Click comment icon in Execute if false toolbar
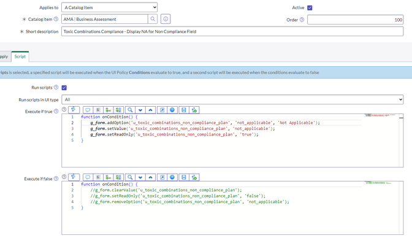 88,177
